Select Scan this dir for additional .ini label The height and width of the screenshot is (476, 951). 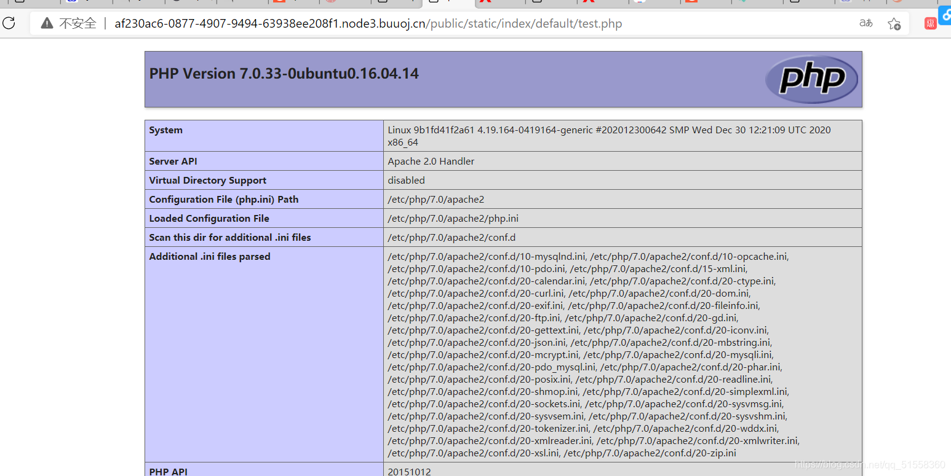[x=229, y=238]
